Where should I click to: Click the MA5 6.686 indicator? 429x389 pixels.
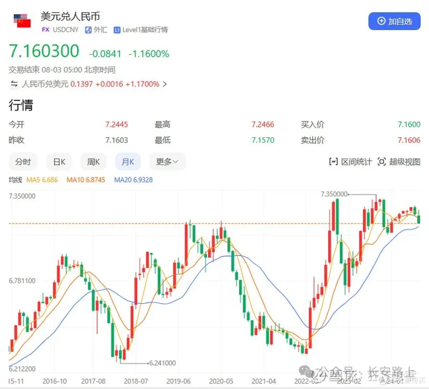[x=42, y=180]
